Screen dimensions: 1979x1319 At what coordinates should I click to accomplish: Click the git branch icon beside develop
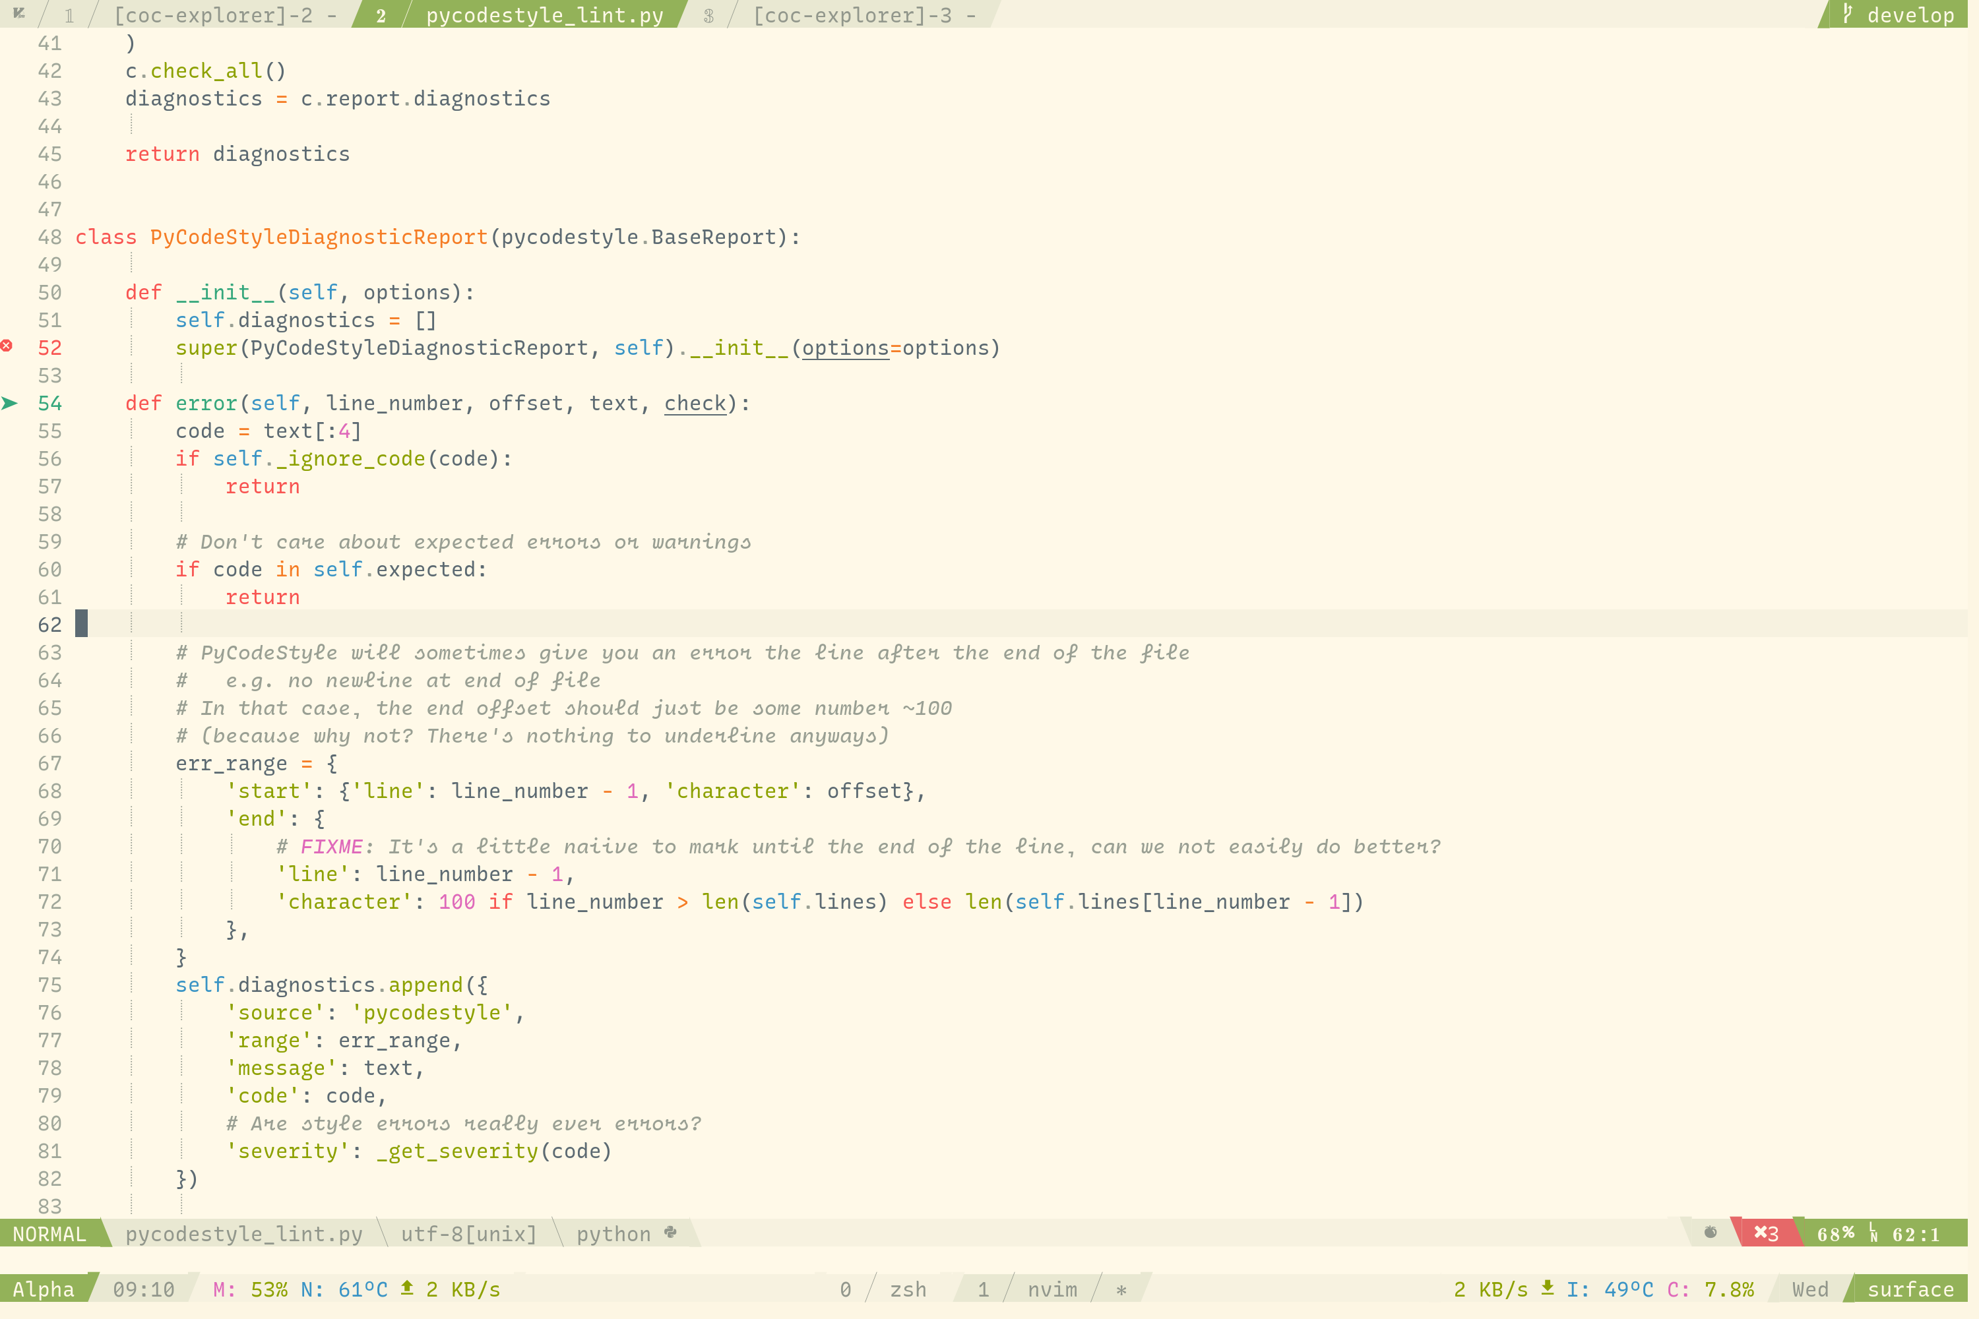[1848, 13]
